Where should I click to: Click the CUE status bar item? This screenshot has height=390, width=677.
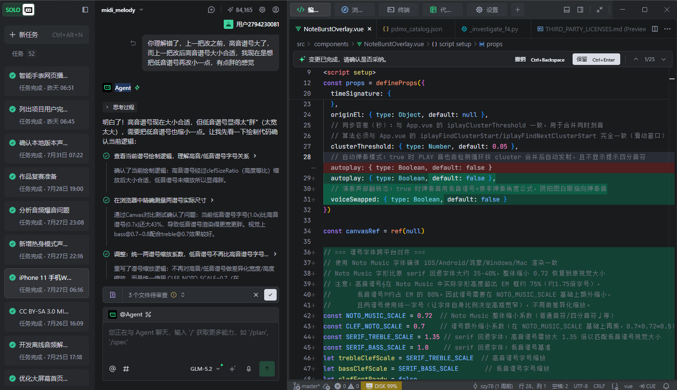(647, 386)
